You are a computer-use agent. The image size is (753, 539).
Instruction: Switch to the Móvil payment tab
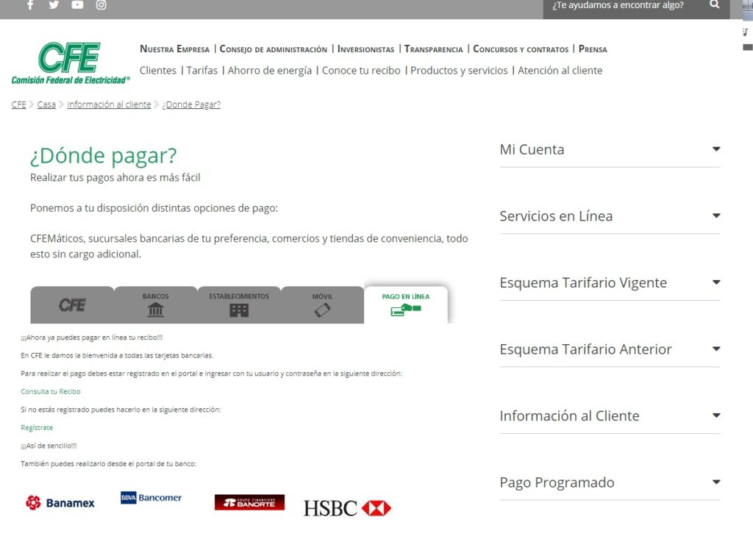(322, 305)
